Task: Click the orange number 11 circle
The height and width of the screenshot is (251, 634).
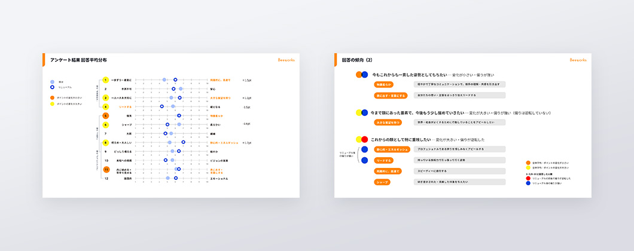Action: pyautogui.click(x=105, y=170)
